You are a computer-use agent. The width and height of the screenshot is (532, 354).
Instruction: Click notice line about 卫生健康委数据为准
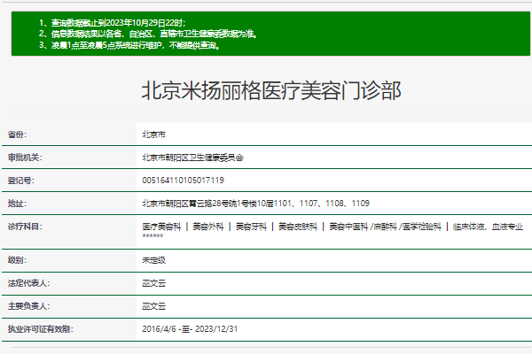(148, 34)
